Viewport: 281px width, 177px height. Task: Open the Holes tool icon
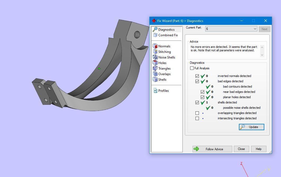(x=155, y=63)
